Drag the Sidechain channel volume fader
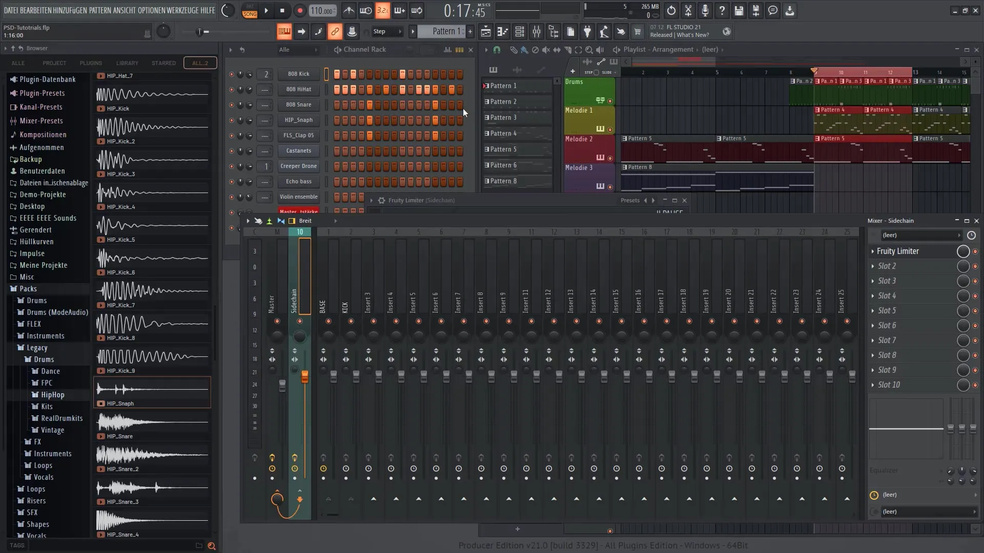984x553 pixels. [x=304, y=377]
